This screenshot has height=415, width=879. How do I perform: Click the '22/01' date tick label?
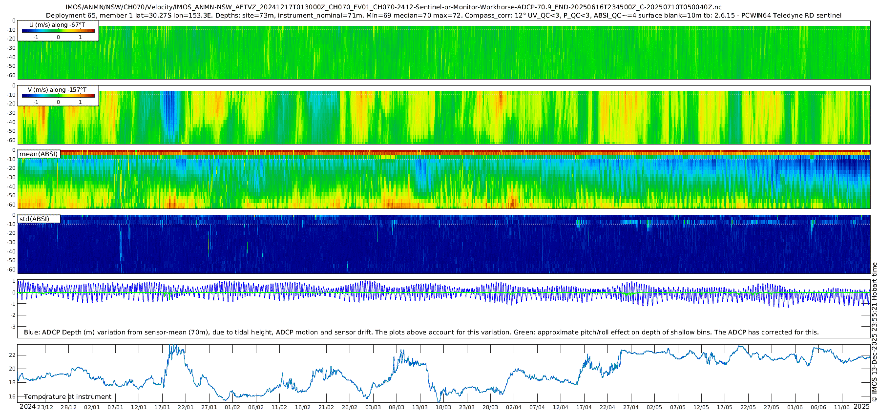[x=186, y=407]
